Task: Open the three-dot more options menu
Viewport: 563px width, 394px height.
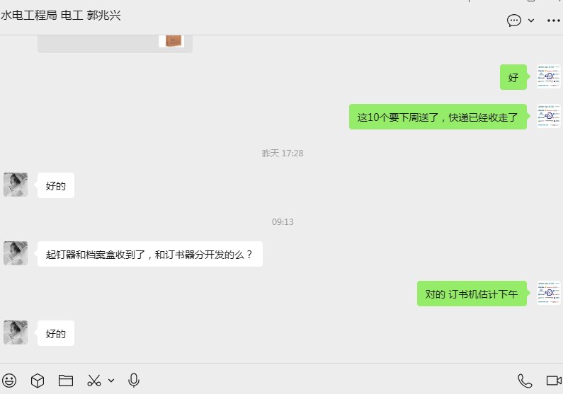Action: tap(553, 21)
